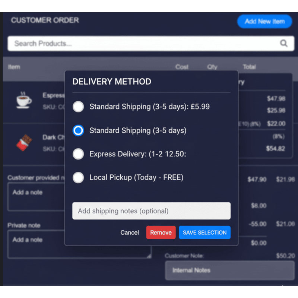Screen dimensions: 298x298
Task: Click the -55.00 value
Action: 258,224
